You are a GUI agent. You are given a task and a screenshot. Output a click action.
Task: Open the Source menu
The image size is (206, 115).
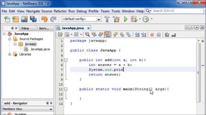pyautogui.click(x=47, y=11)
